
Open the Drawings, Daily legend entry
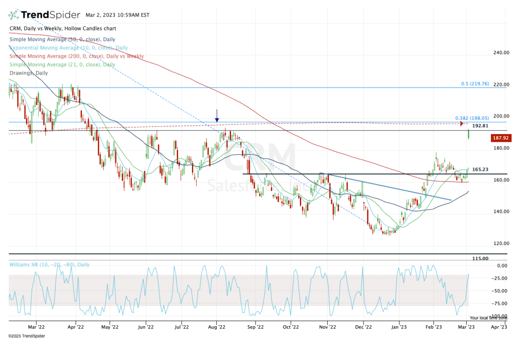(x=29, y=73)
